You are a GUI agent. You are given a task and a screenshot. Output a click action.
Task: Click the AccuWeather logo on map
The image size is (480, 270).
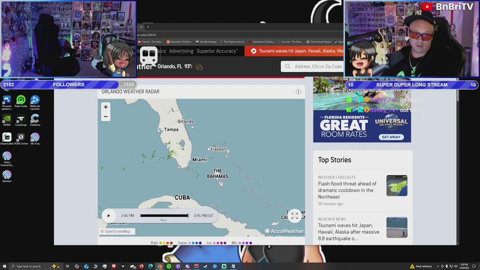pos(284,231)
